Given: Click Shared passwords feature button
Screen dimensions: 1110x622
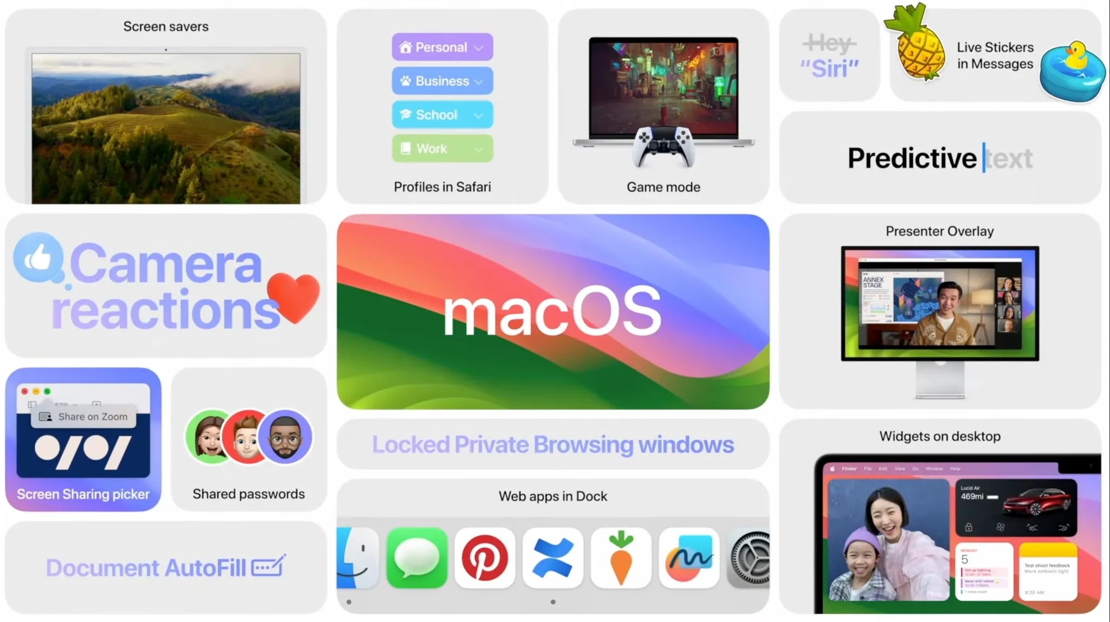Looking at the screenshot, I should coord(249,442).
